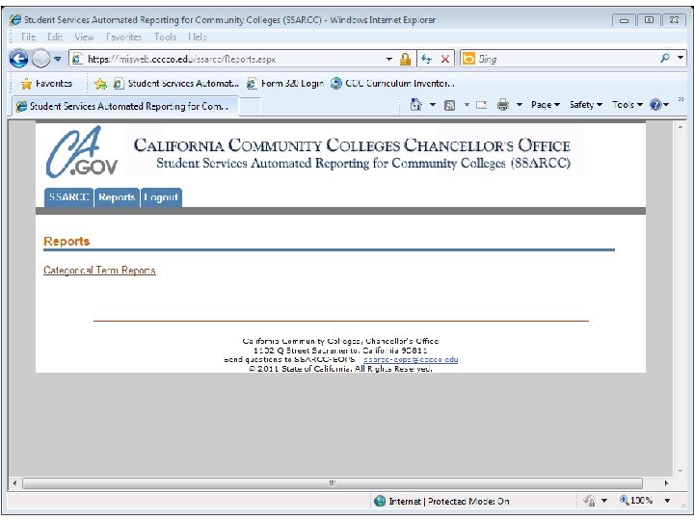Viewport: 694px width, 520px height.
Task: Click the 100% zoom level button
Action: click(x=636, y=501)
